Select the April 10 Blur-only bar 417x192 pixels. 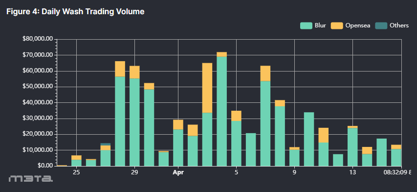[309, 139]
